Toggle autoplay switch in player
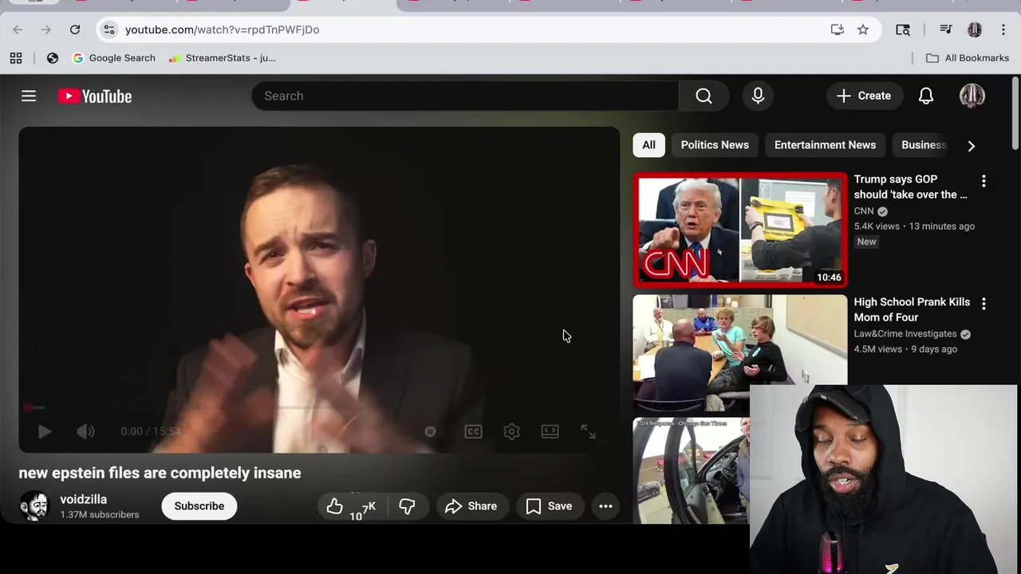 point(430,431)
